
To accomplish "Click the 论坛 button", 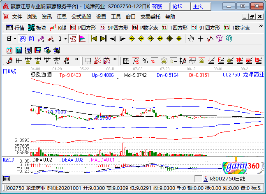I will pyautogui.click(x=180, y=7).
